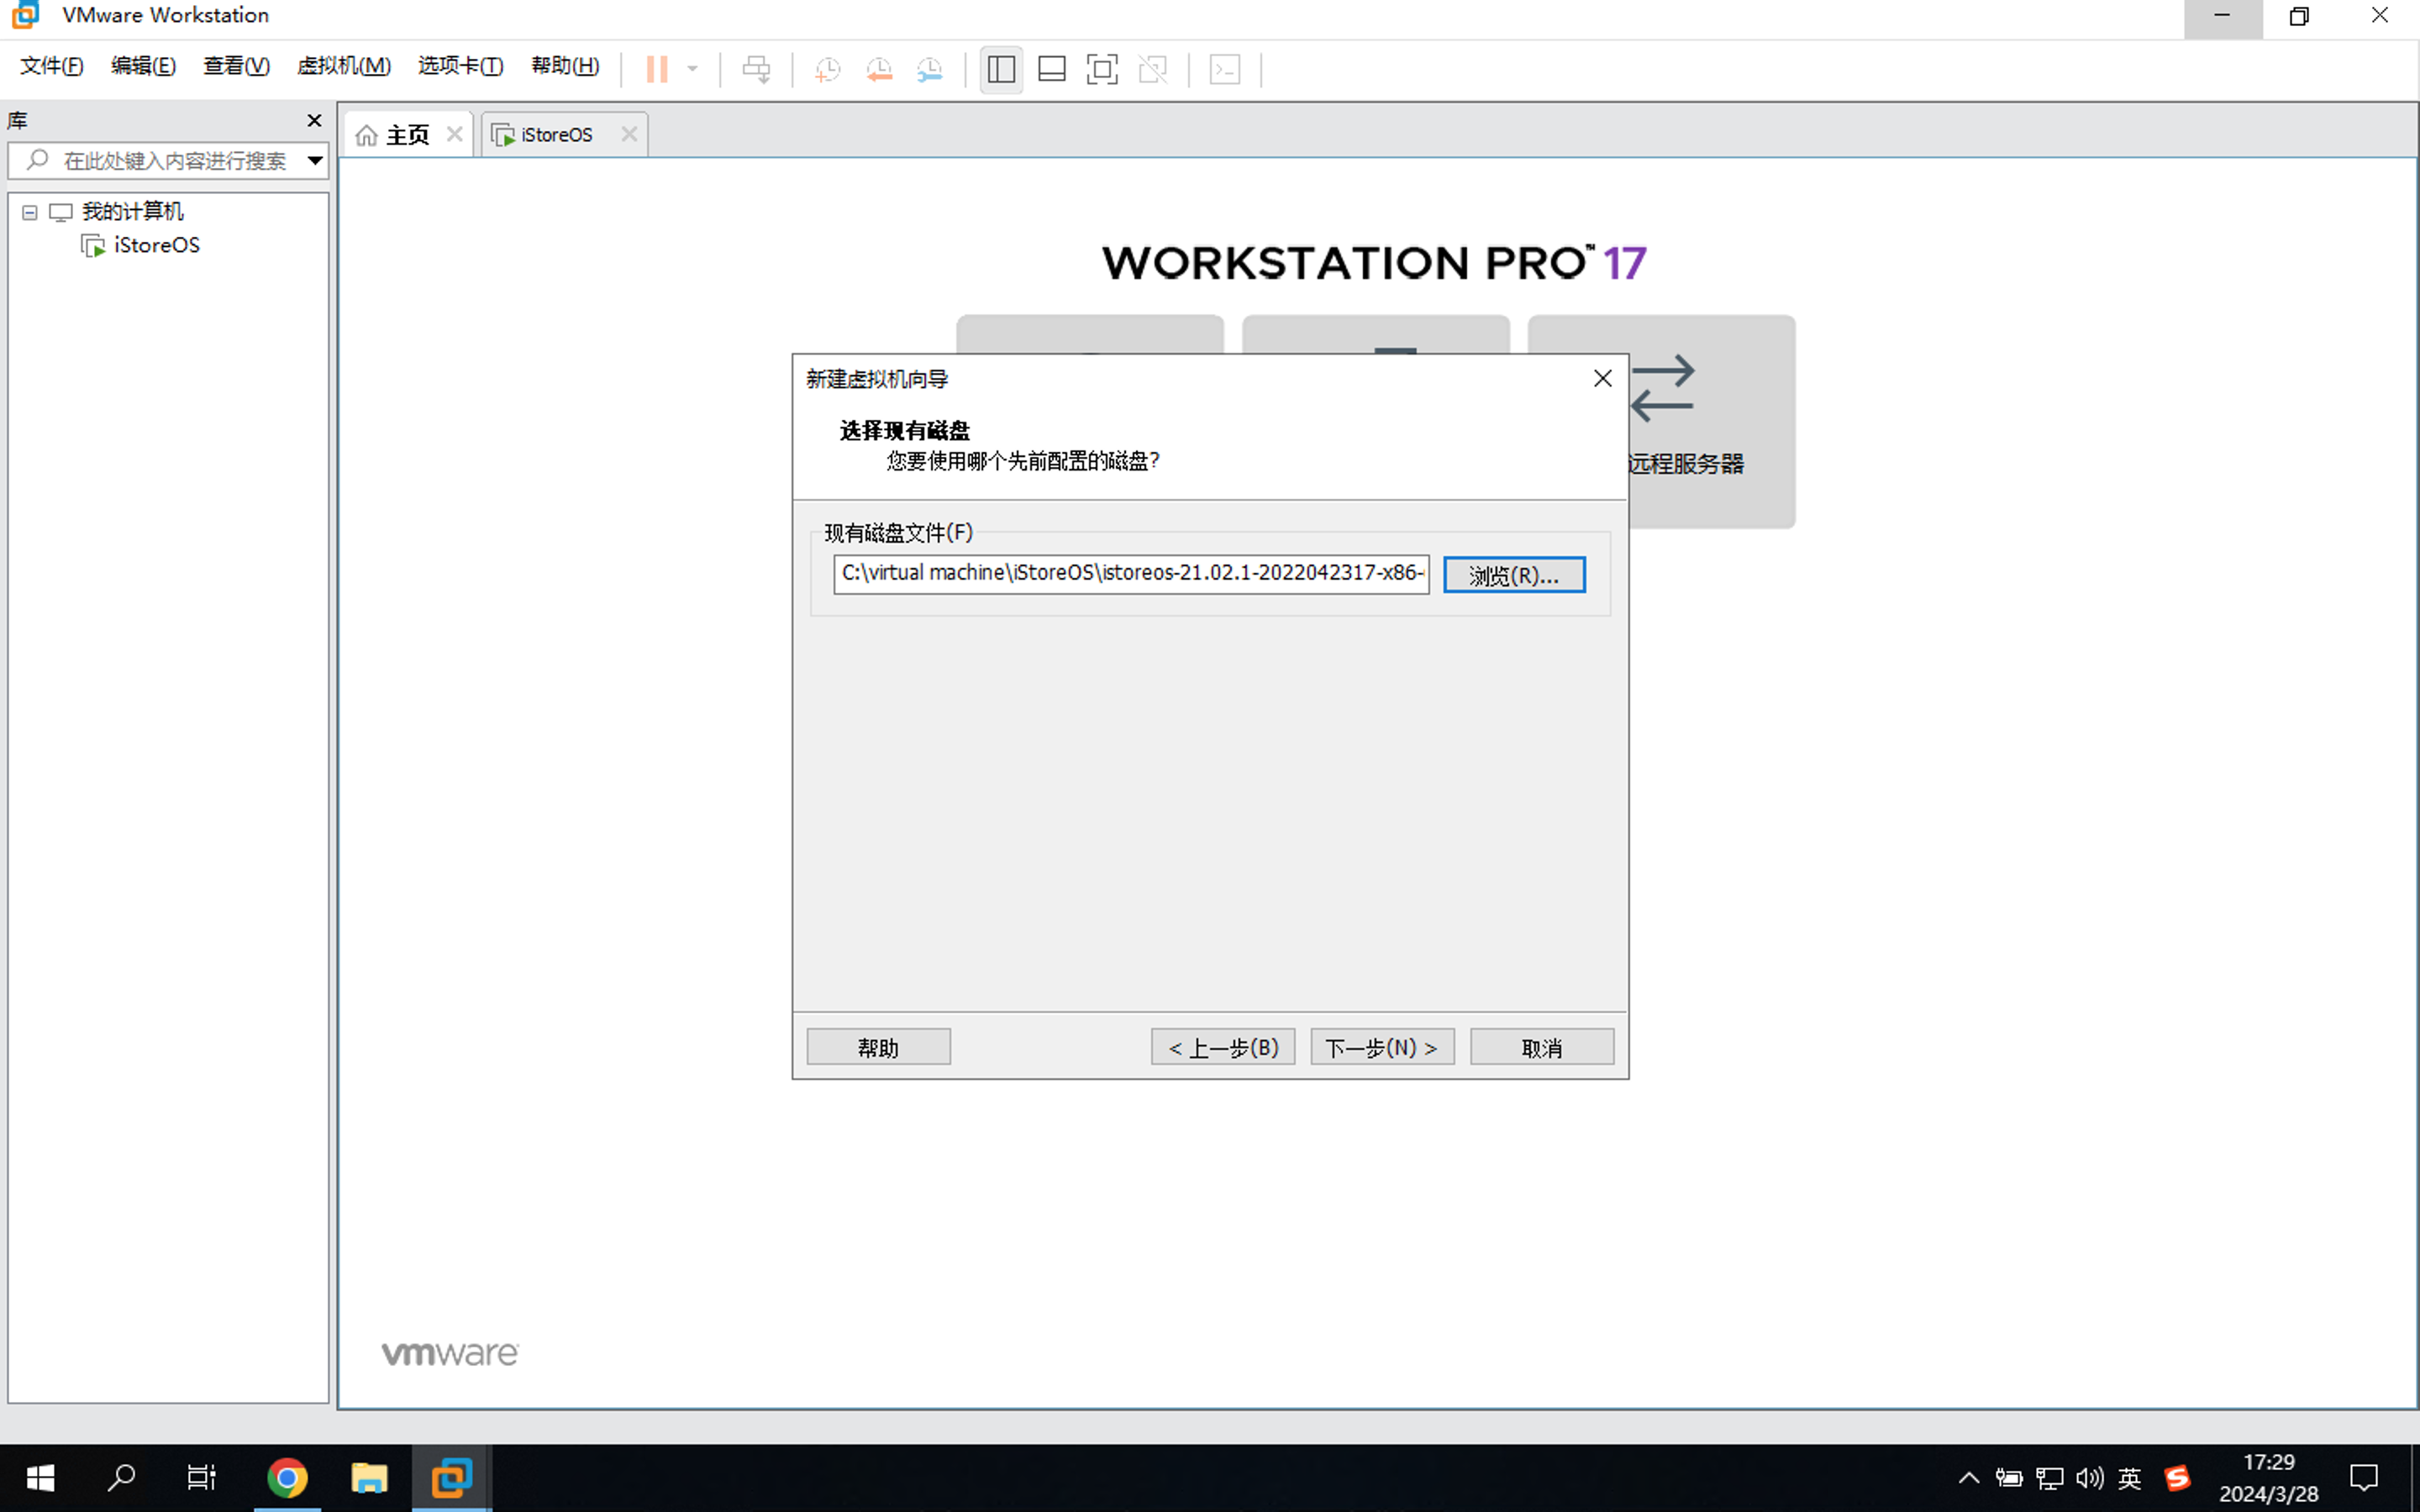Click the take snapshot toolbar icon
Screen dimensions: 2420x1512
(827, 69)
